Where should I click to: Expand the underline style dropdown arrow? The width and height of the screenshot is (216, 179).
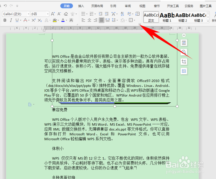coord(20,20)
